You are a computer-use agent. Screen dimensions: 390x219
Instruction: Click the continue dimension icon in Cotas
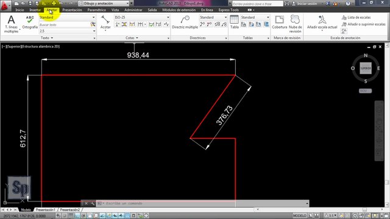click(140, 24)
